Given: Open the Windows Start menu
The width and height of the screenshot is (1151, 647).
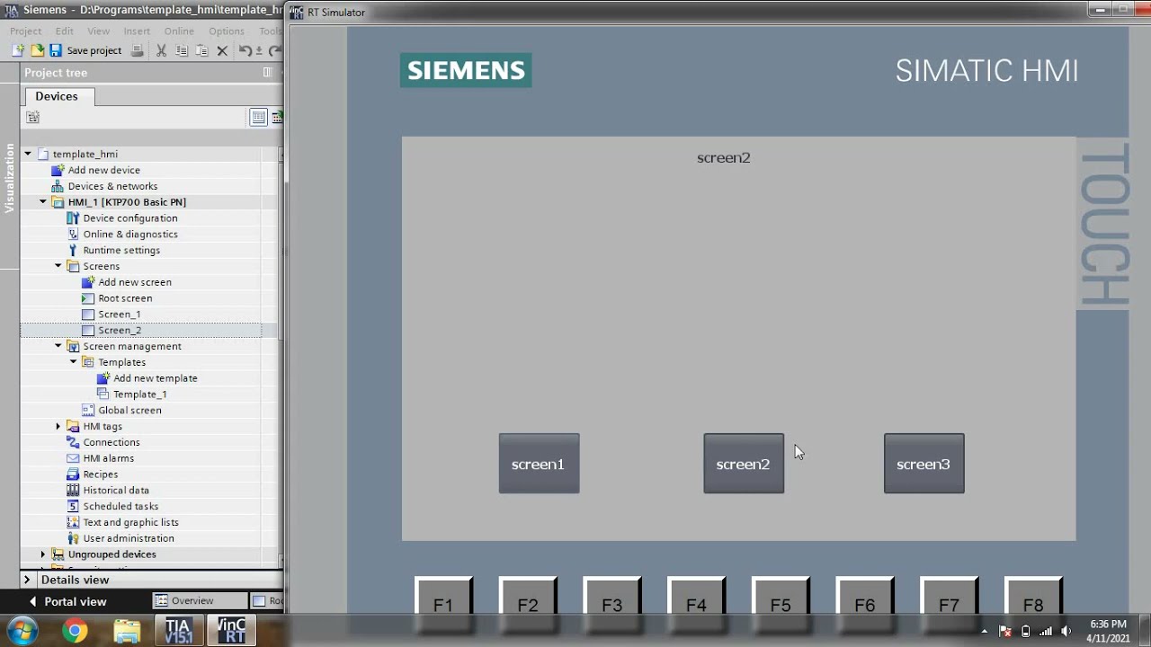Looking at the screenshot, I should coord(22,630).
